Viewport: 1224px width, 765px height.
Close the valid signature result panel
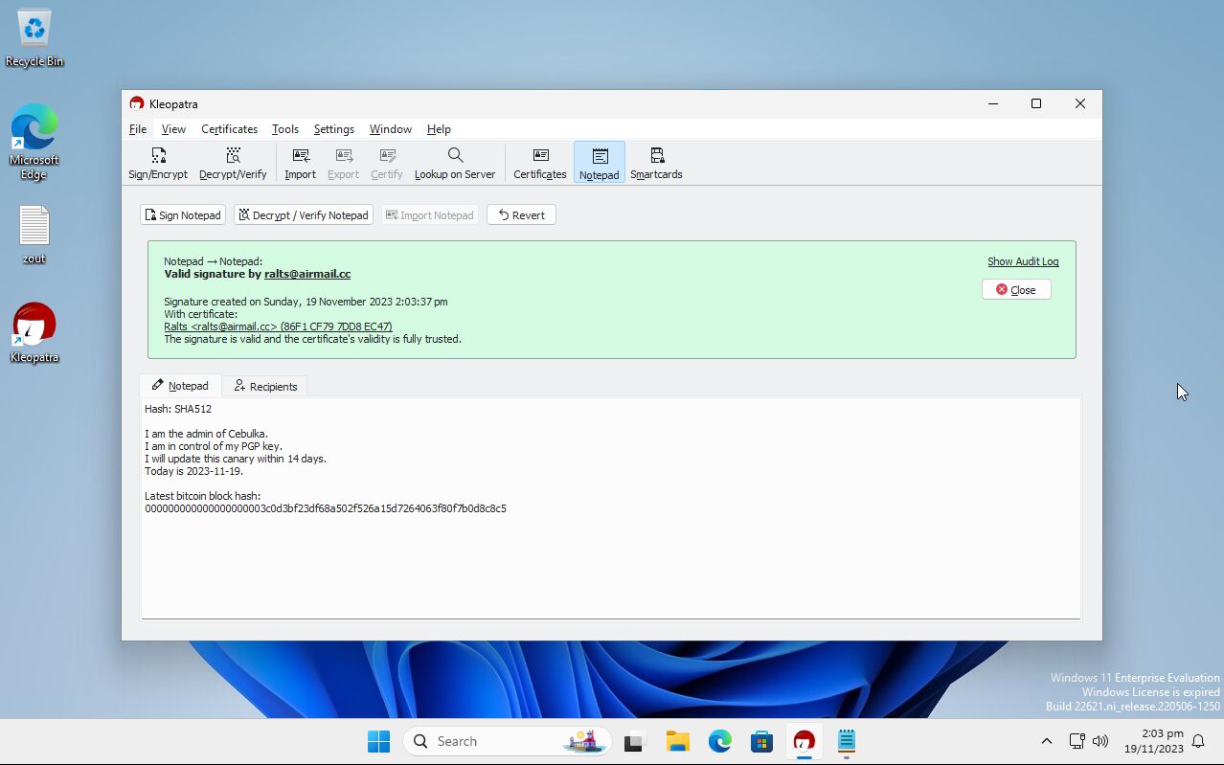click(x=1015, y=290)
